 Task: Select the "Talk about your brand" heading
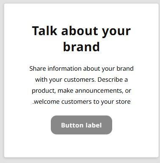tap(81, 39)
